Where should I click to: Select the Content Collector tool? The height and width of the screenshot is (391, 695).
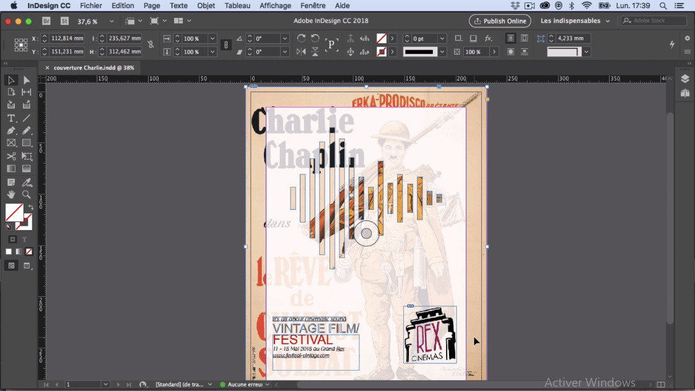tap(11, 105)
